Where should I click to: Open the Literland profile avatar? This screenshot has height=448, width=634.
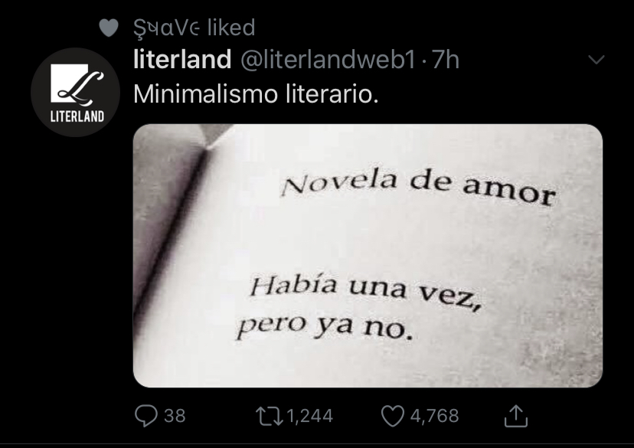click(76, 92)
